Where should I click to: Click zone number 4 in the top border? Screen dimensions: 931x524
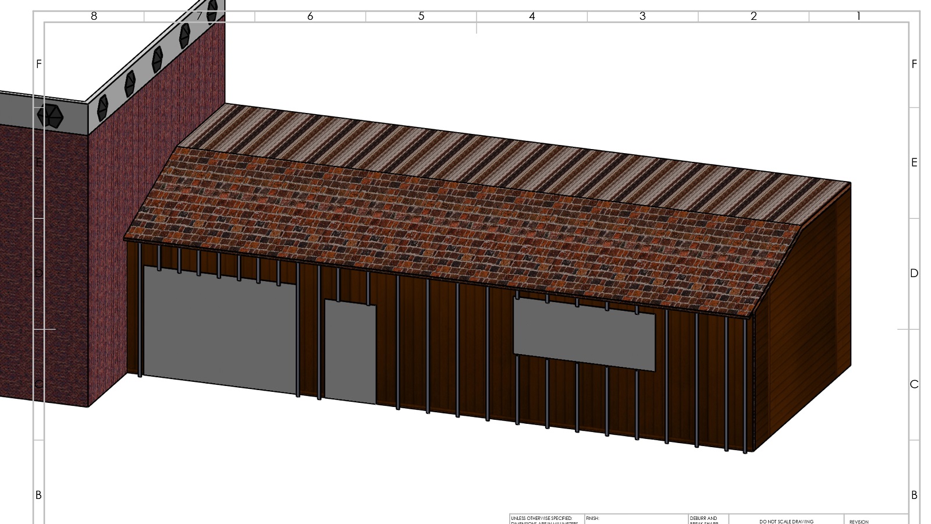[x=532, y=16]
